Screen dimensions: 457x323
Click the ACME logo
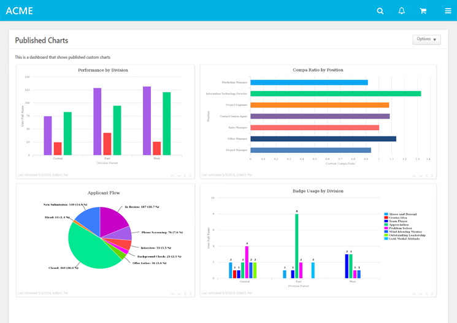point(20,11)
